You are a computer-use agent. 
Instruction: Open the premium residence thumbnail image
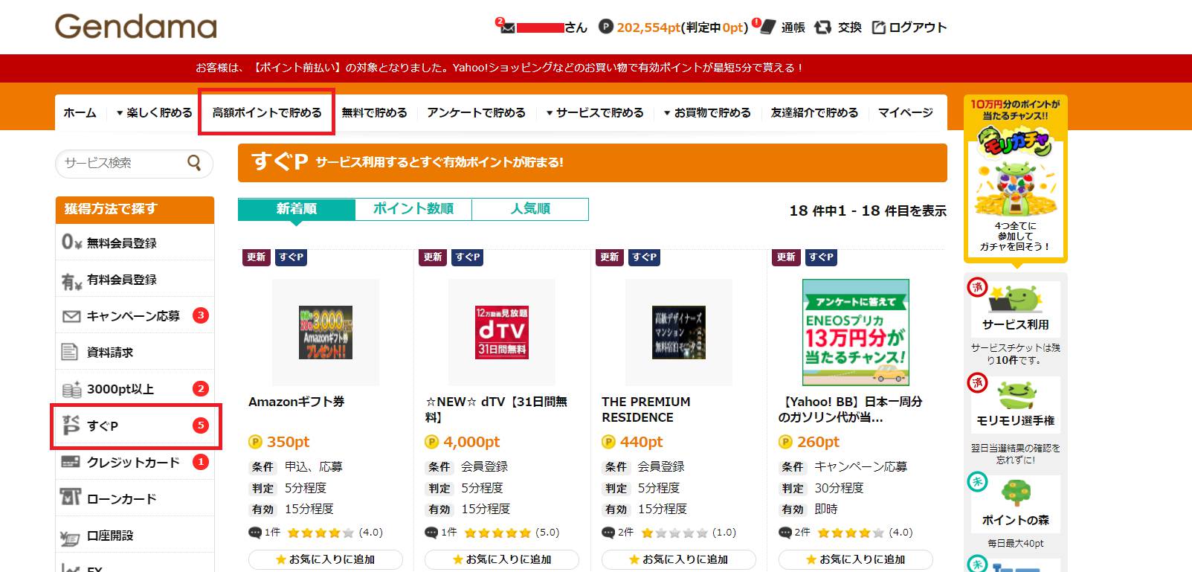point(679,332)
